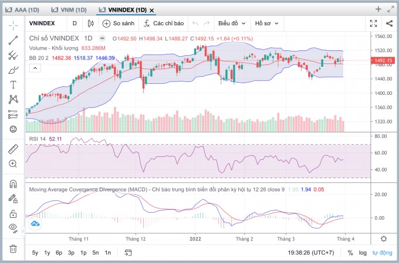399x263 pixels.
Task: Pick the ruler measure tool
Action: point(13,149)
